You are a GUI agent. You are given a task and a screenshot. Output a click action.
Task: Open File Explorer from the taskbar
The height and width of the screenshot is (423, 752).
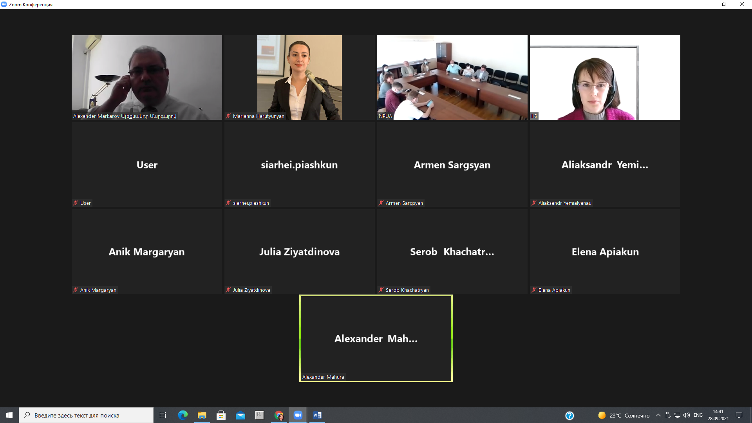coord(202,415)
